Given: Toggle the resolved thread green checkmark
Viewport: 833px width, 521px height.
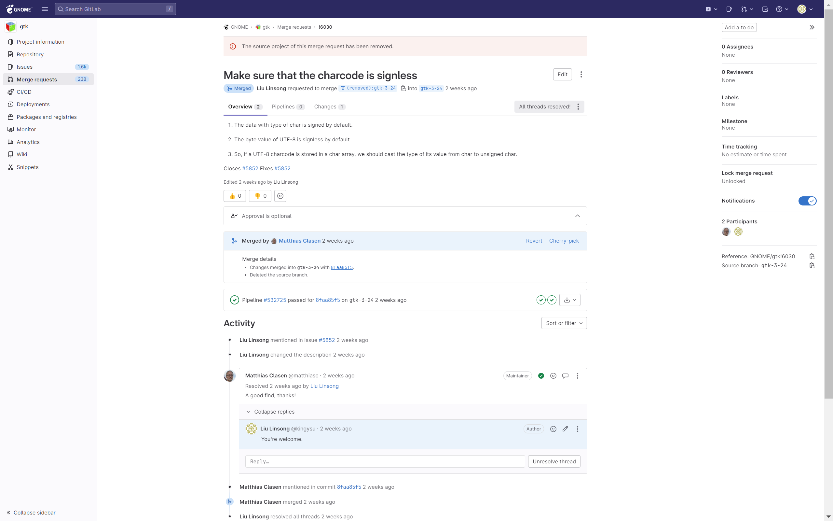Looking at the screenshot, I should (541, 375).
